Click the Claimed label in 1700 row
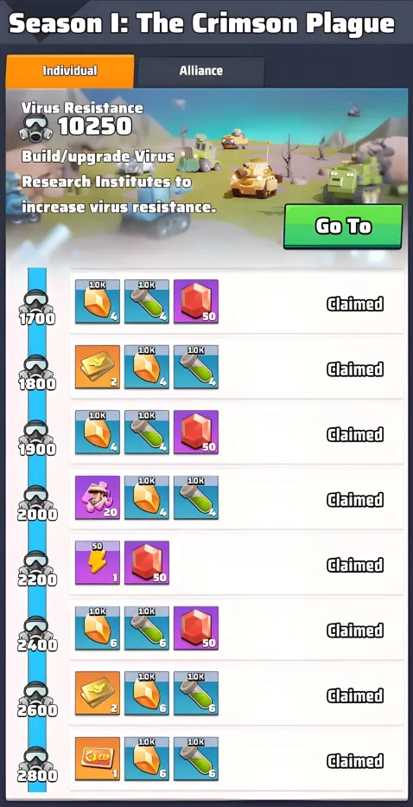This screenshot has height=807, width=413. [355, 304]
